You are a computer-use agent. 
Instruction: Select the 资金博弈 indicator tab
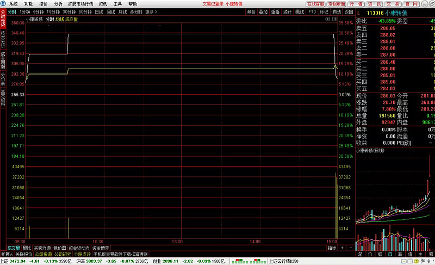(101, 248)
